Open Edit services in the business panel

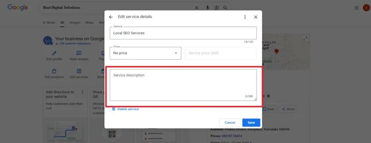pos(79,74)
